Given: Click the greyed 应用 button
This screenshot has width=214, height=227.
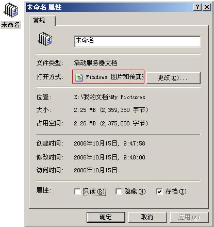Looking at the screenshot, I should click(x=189, y=217).
